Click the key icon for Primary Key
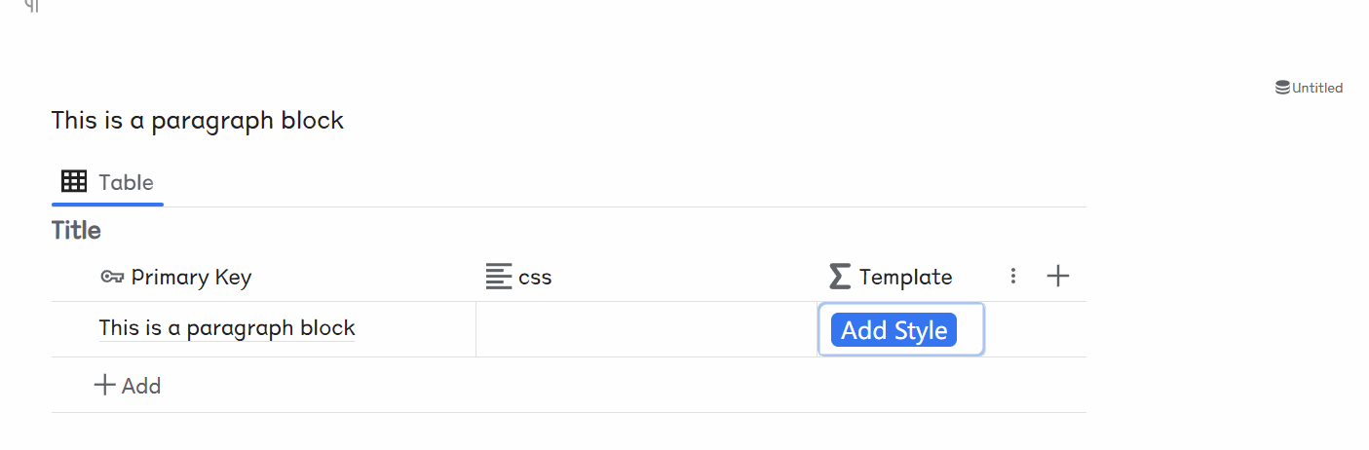Viewport: 1369px width, 450px height. coord(112,278)
